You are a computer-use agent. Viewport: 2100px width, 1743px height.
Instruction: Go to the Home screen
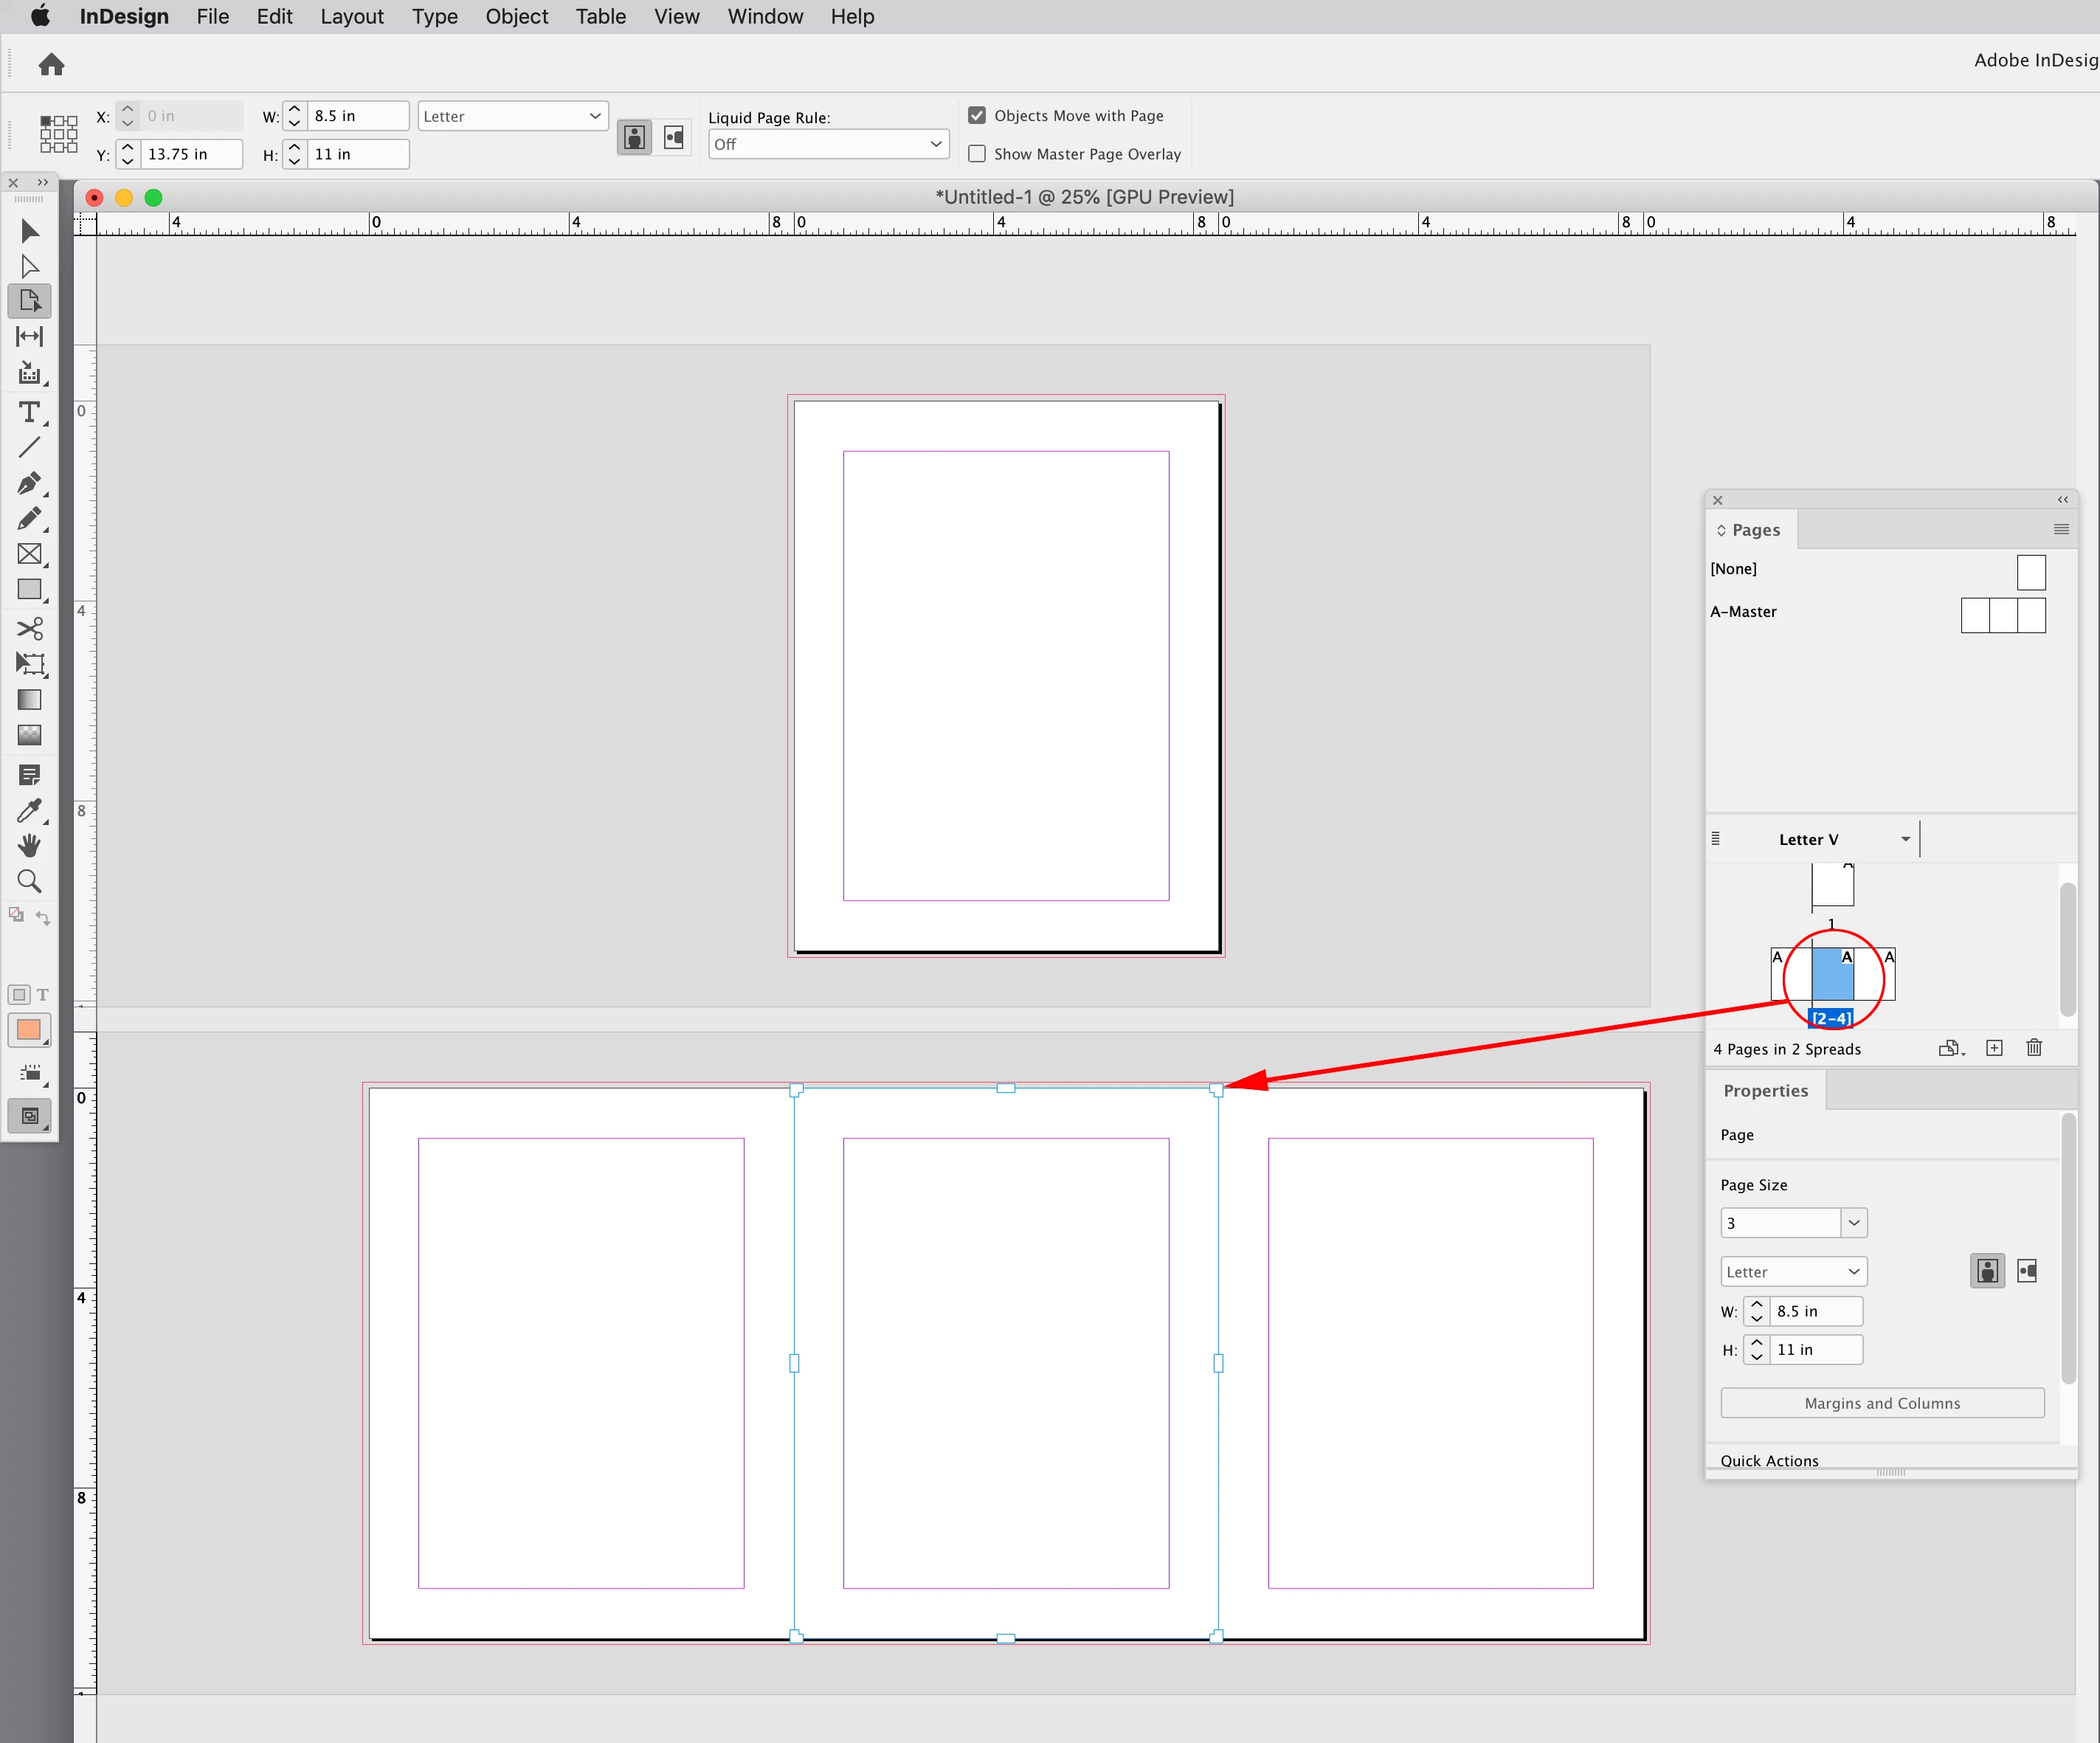pyautogui.click(x=51, y=65)
